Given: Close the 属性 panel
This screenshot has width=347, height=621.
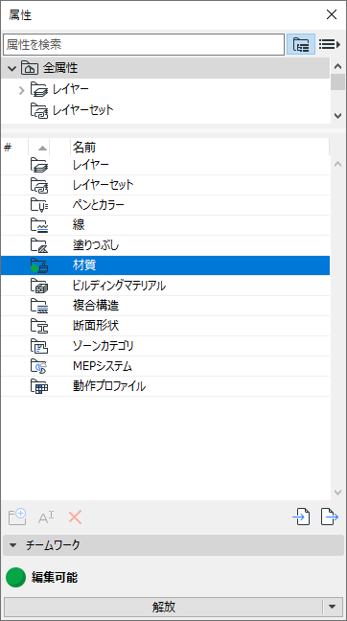Looking at the screenshot, I should click(332, 15).
